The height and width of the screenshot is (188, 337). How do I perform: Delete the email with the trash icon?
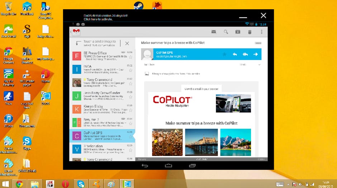click(x=250, y=32)
